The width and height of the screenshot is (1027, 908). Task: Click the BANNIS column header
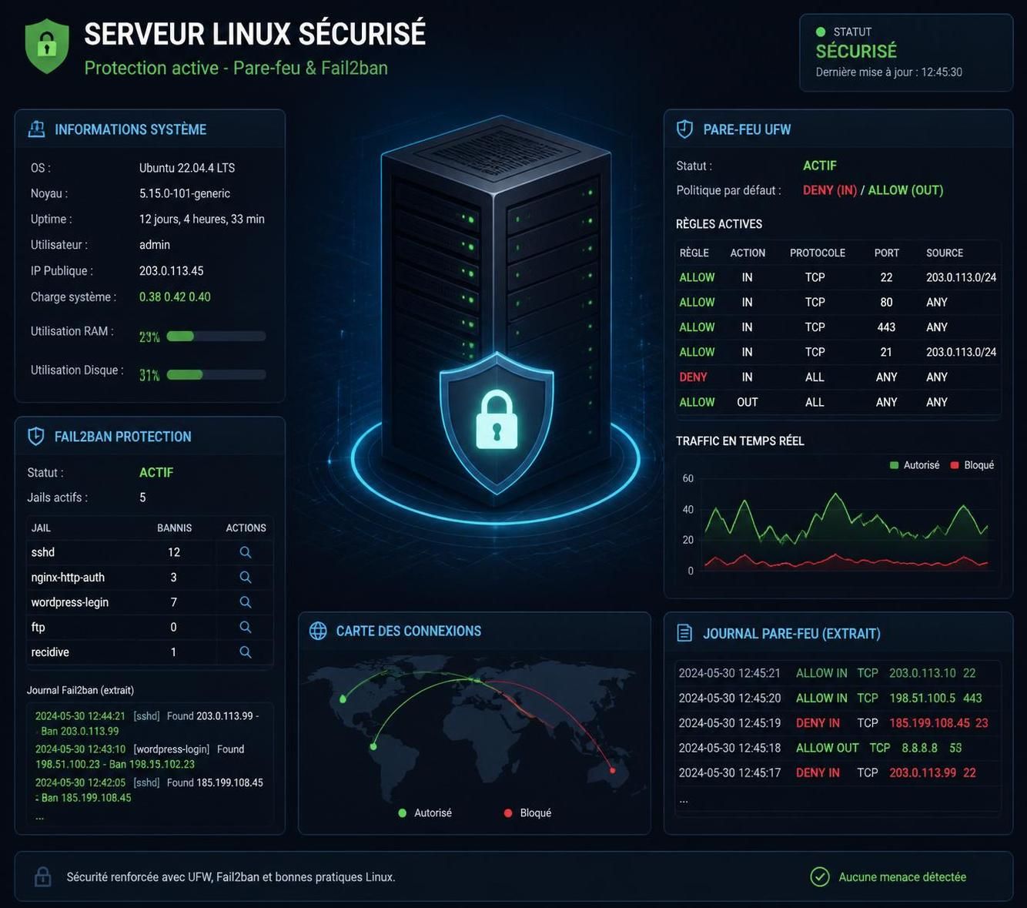click(175, 528)
